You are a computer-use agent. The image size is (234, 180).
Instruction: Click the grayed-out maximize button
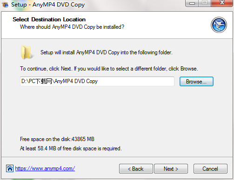205,3
